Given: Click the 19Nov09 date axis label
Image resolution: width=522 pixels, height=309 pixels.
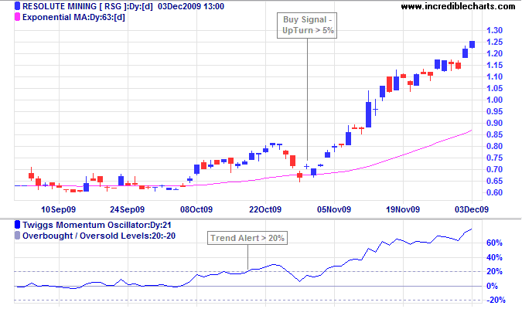Looking at the screenshot, I should [403, 209].
